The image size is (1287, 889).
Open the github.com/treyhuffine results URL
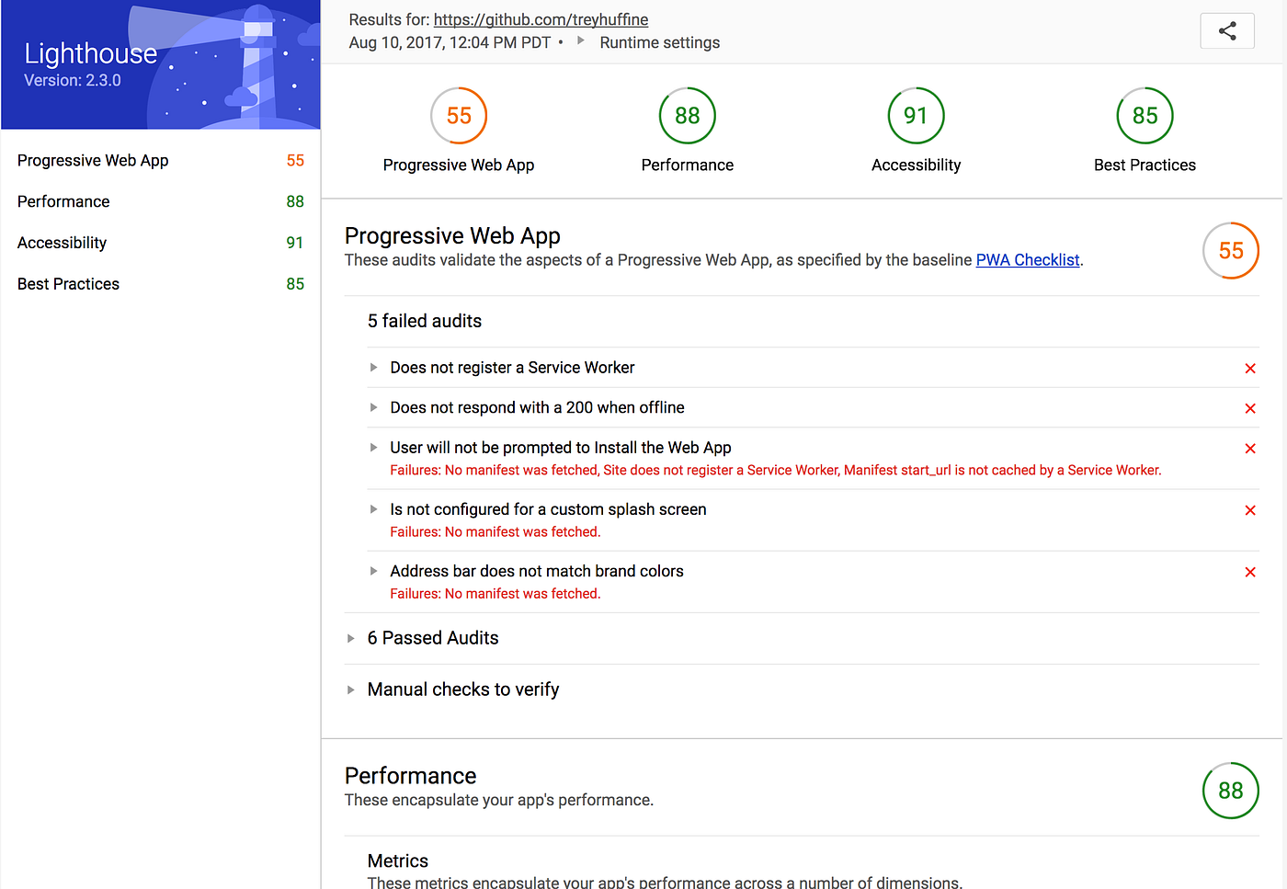point(540,19)
